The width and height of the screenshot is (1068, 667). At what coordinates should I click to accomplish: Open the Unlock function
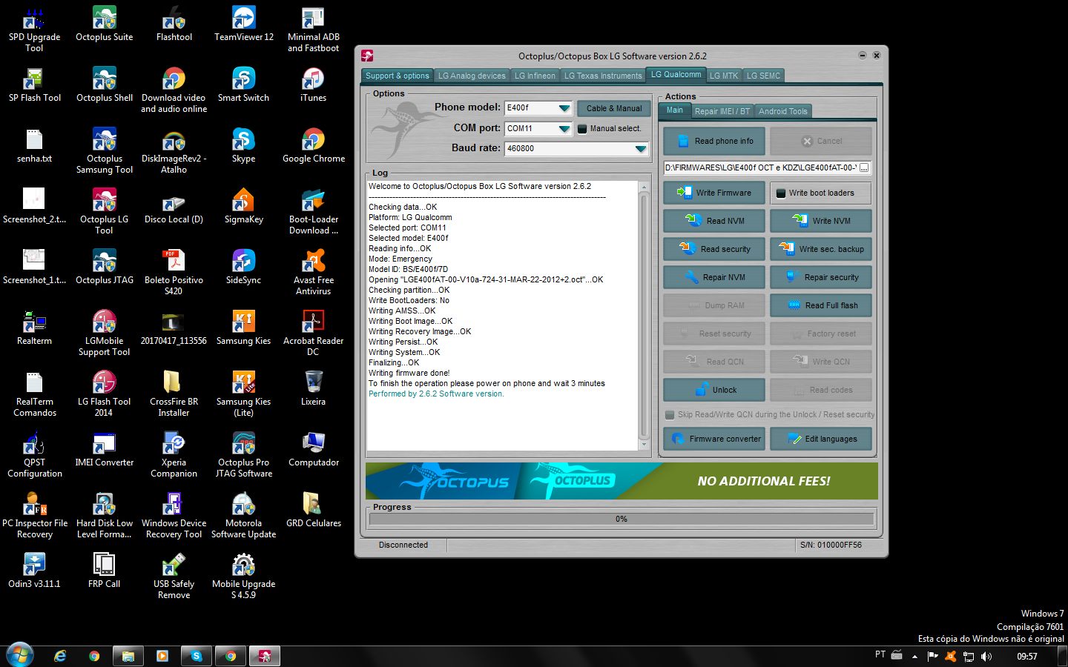coord(715,390)
